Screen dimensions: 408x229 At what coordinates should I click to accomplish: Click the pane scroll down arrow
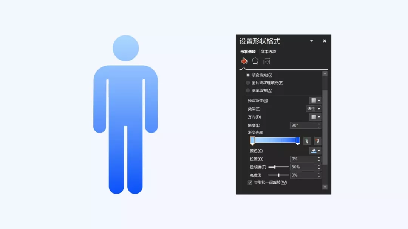click(x=325, y=187)
